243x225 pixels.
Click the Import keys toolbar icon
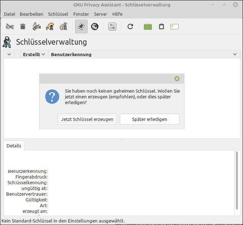tap(50, 26)
